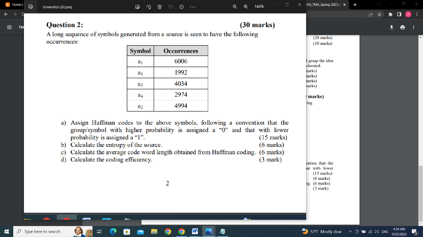Open the See more (...) menu
423x237 pixels.
point(192,7)
